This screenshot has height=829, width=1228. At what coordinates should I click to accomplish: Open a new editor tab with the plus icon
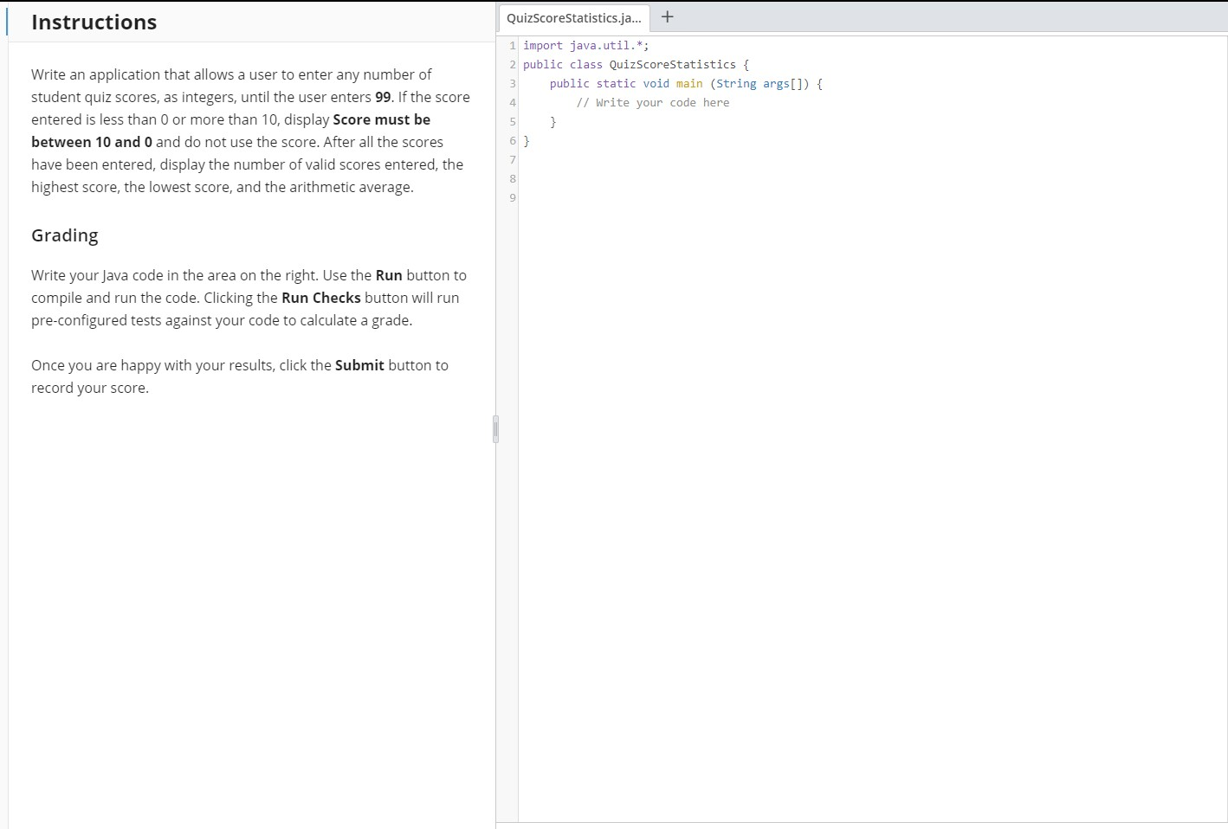pos(667,16)
